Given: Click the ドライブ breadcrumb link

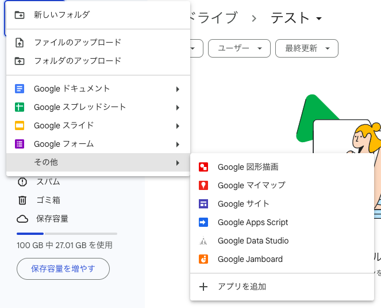Looking at the screenshot, I should click(213, 18).
